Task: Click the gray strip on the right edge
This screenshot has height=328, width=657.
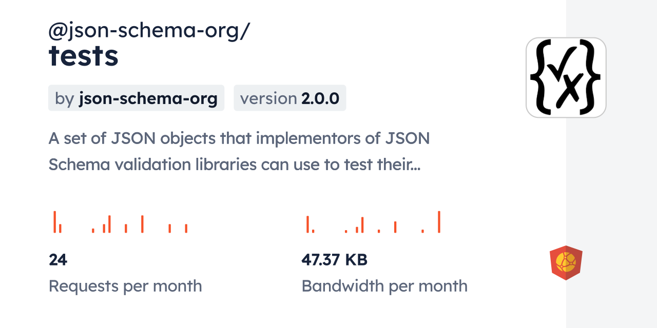Action: (x=611, y=164)
